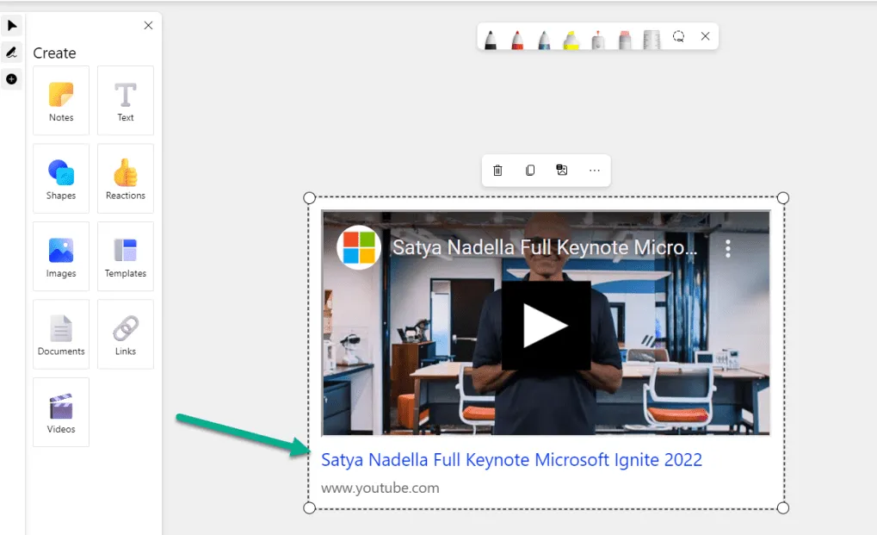
Task: Activate the lasso select tool
Action: tap(679, 37)
